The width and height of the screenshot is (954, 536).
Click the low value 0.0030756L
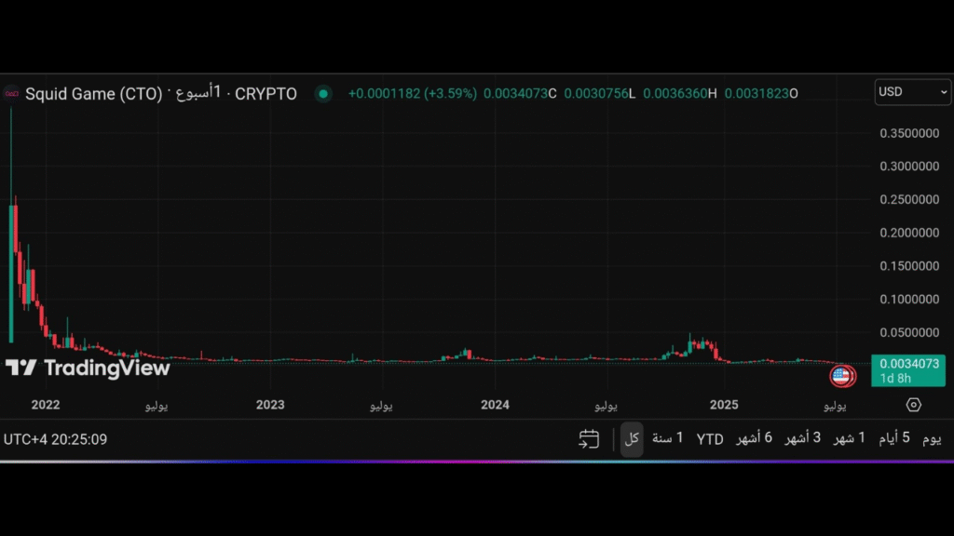click(599, 94)
